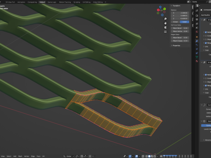Expand the Properties panel in sidebar
This screenshot has width=211, height=158.
[171, 46]
